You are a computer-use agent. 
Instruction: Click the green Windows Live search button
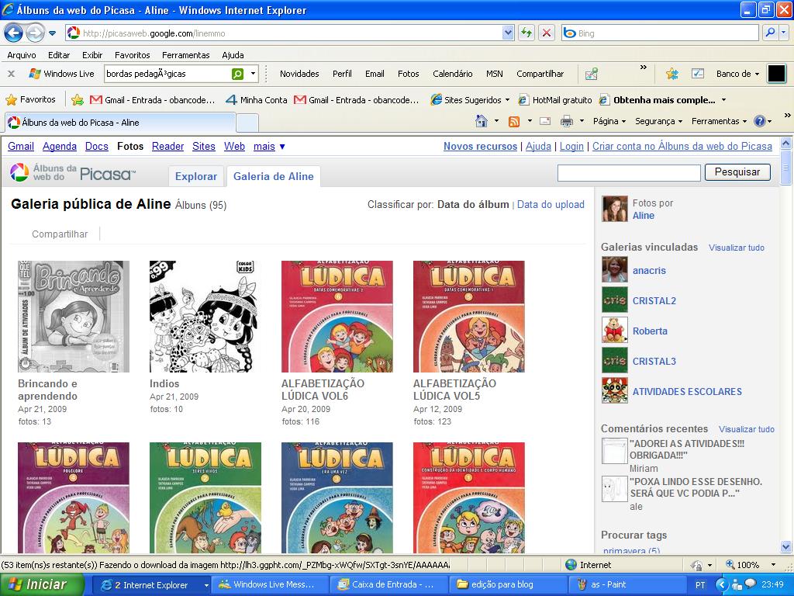click(x=237, y=74)
